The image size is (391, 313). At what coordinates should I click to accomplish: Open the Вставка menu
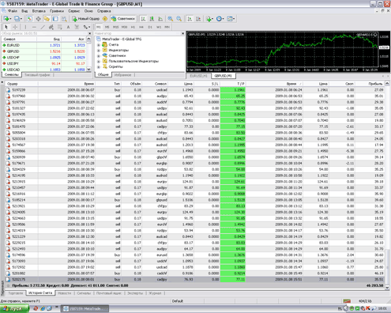39,11
